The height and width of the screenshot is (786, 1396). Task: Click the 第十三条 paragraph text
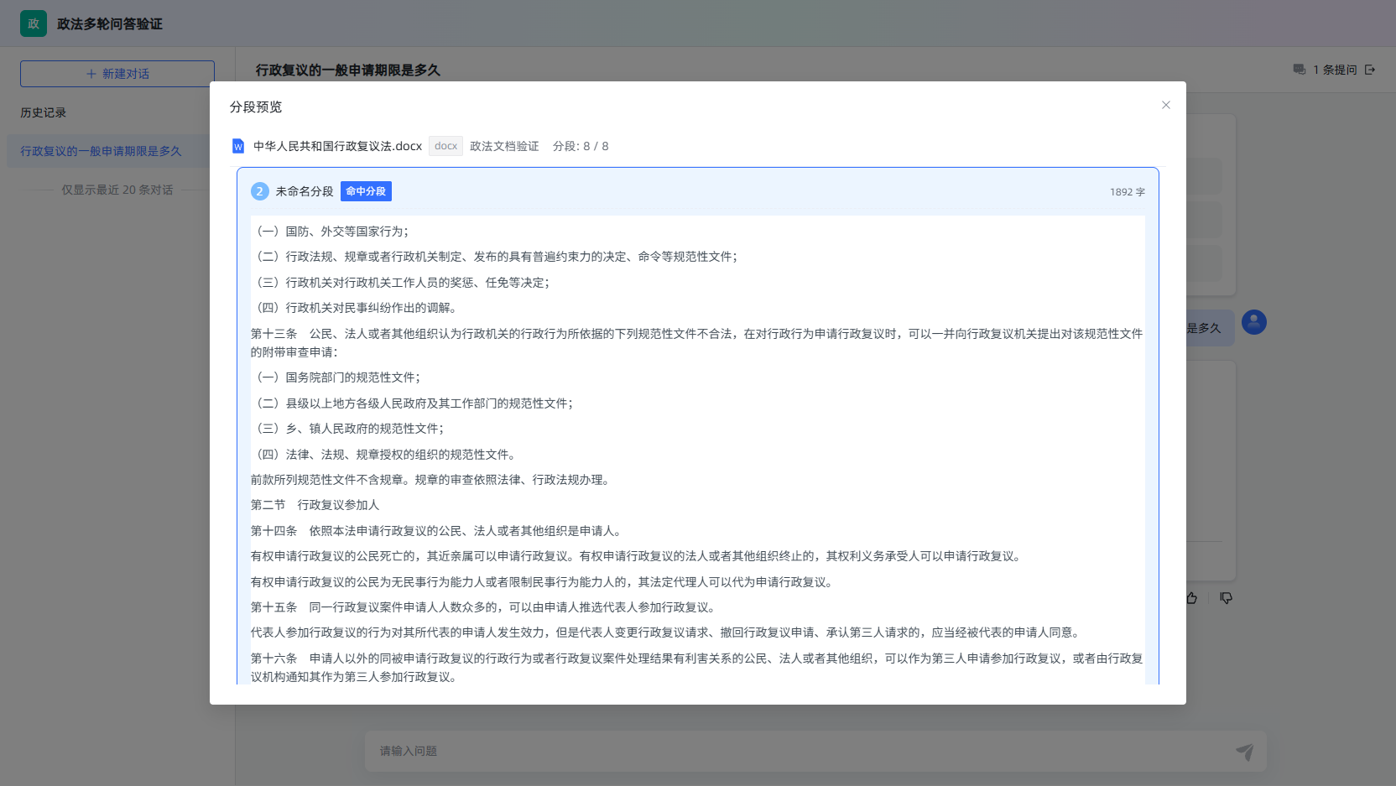[x=697, y=343]
